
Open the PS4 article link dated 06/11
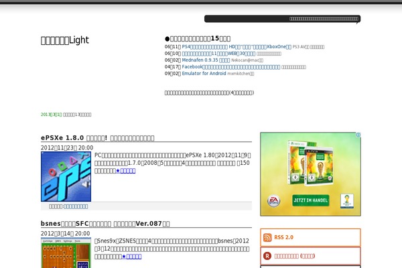(x=237, y=47)
